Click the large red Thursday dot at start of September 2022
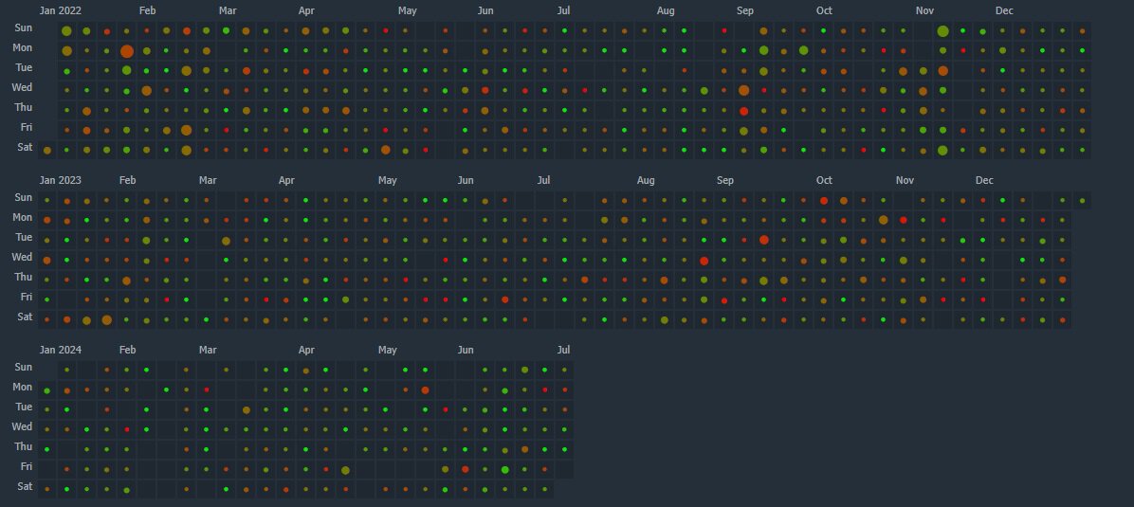 743,111
